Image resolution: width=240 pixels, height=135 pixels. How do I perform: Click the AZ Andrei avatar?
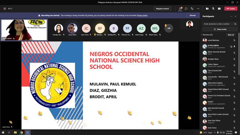141,28
